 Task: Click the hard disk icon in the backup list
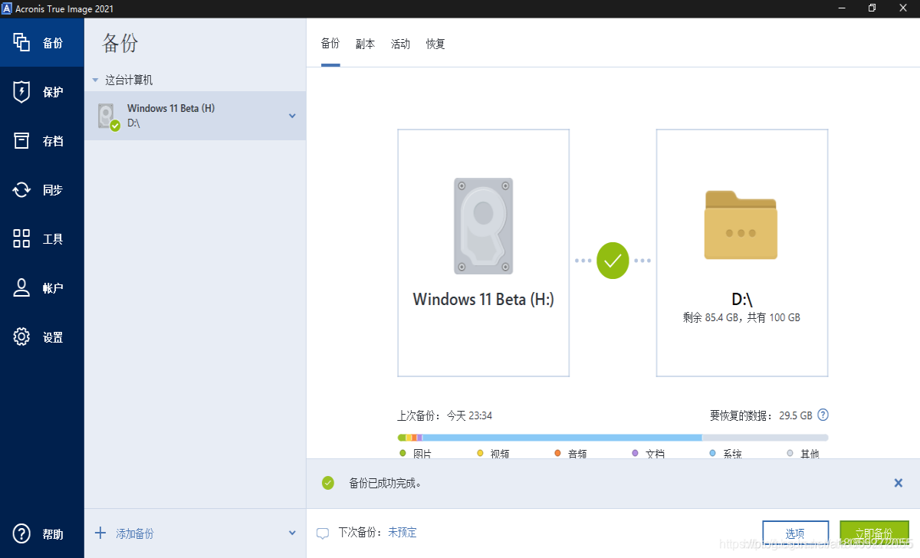pos(108,117)
